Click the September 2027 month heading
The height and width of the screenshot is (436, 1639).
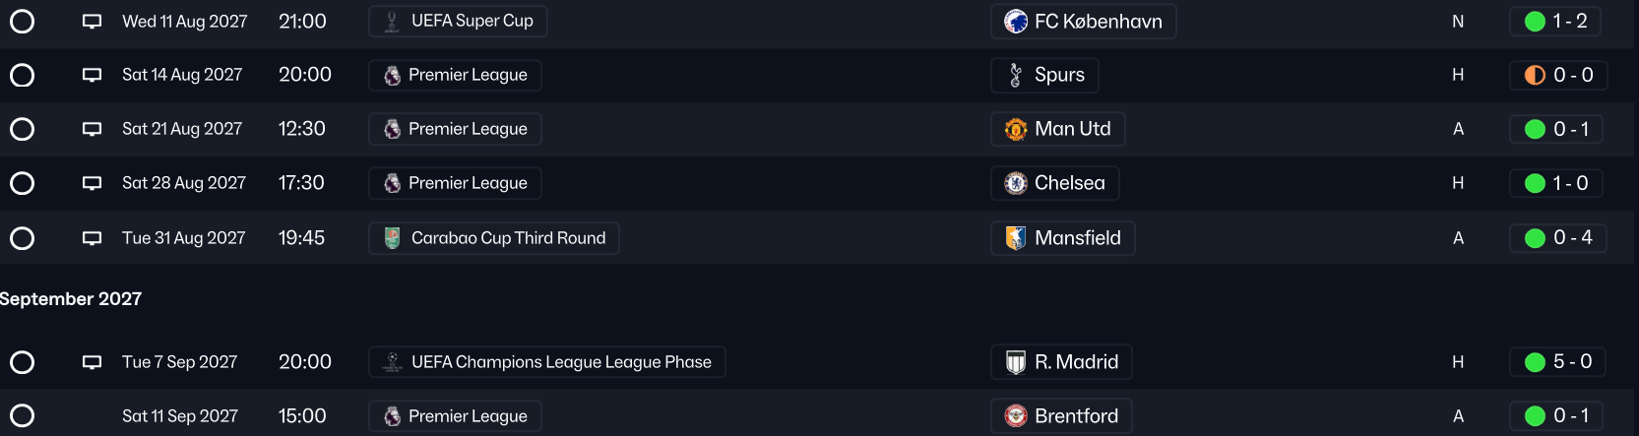pyautogui.click(x=71, y=299)
